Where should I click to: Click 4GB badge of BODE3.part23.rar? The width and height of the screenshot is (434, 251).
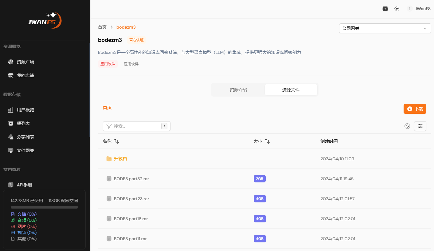(x=260, y=199)
